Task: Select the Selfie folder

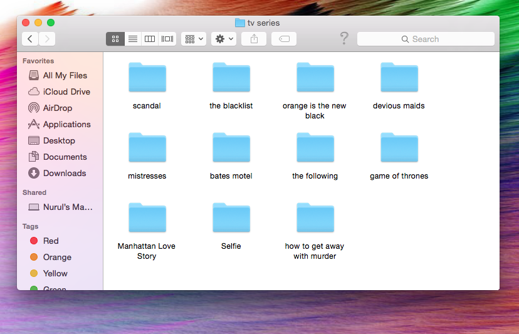Action: [x=231, y=217]
